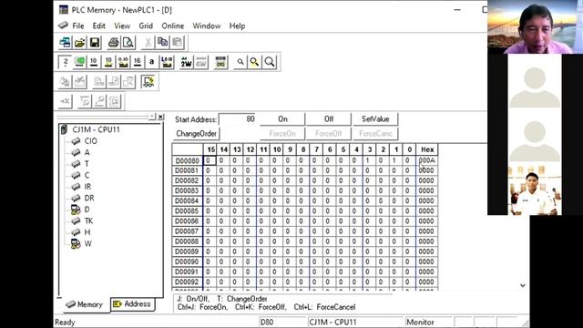Click the largest magnifier zoom icon
583x328 pixels.
(x=270, y=62)
